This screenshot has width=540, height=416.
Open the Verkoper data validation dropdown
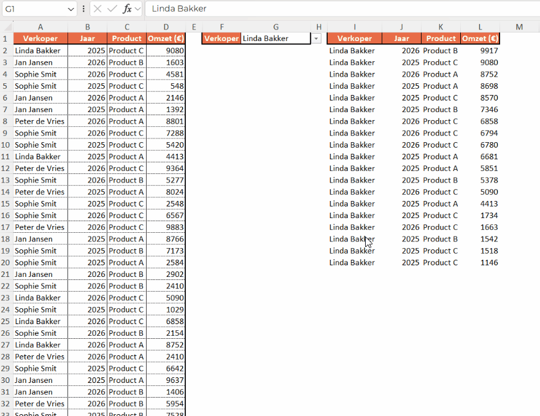[x=316, y=39]
